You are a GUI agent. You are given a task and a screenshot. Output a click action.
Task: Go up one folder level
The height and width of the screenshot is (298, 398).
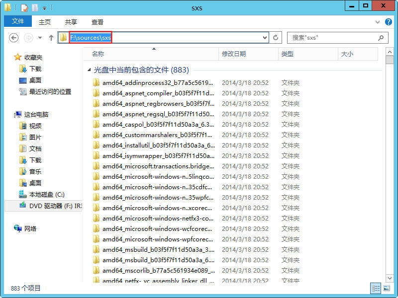coord(51,38)
